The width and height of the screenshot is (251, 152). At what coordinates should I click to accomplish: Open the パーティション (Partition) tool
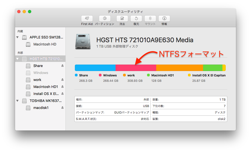(105, 19)
